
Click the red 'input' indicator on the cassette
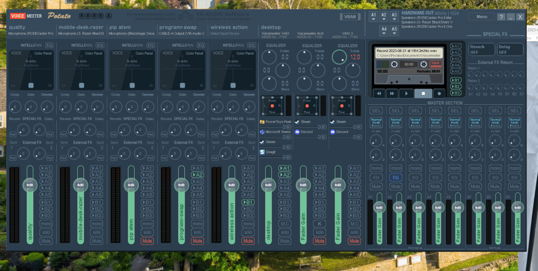[435, 63]
